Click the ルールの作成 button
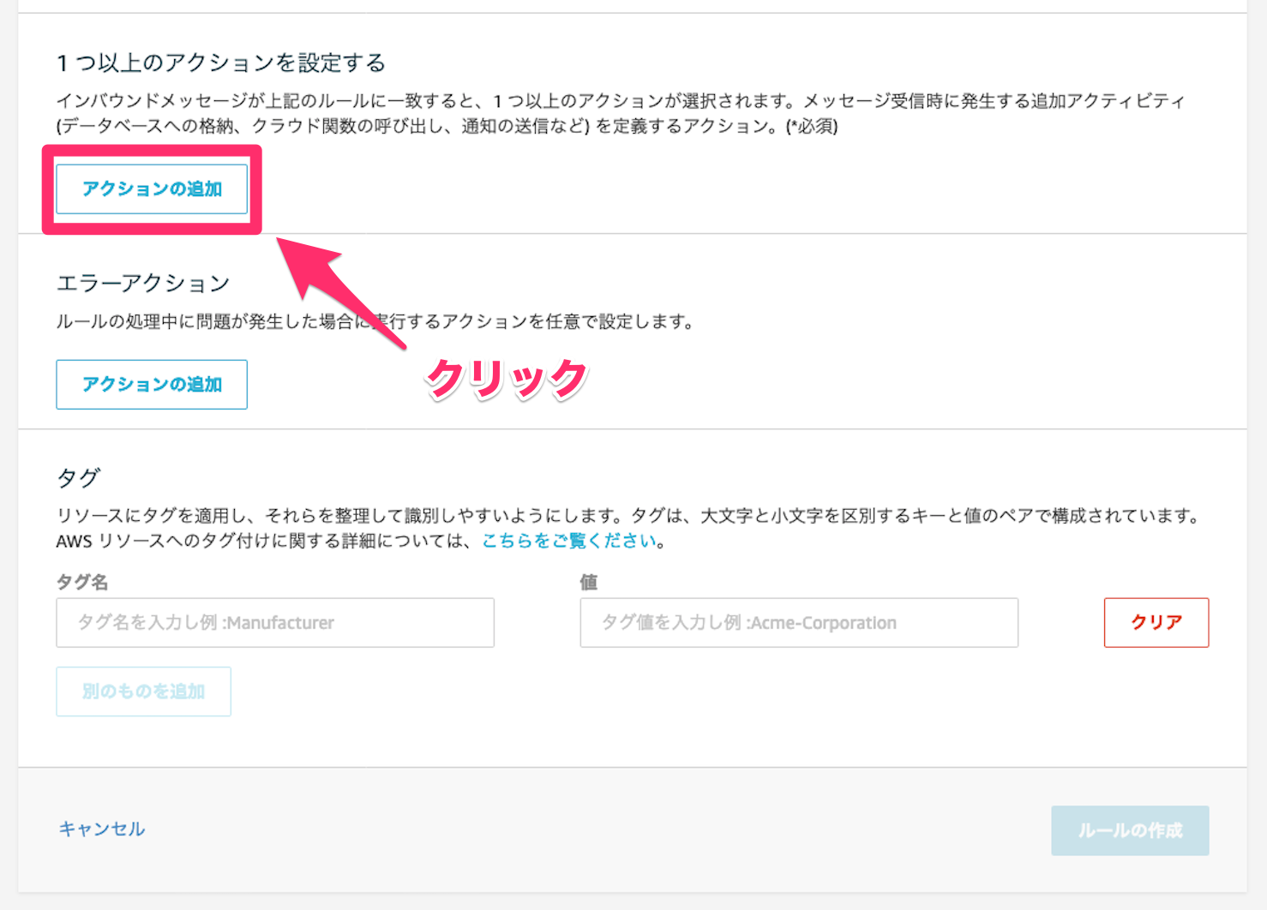This screenshot has height=910, width=1267. [x=1130, y=830]
